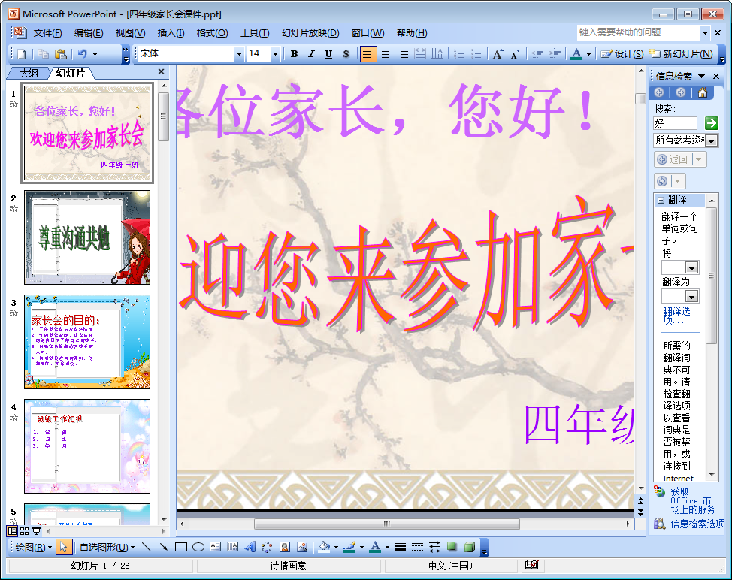Switch to Slide Sorter view icon
Screen dimensions: 732x580
[x=24, y=531]
